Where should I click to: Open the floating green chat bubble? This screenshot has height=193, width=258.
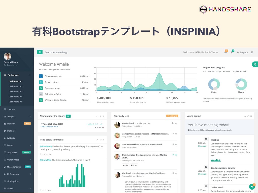(252, 187)
